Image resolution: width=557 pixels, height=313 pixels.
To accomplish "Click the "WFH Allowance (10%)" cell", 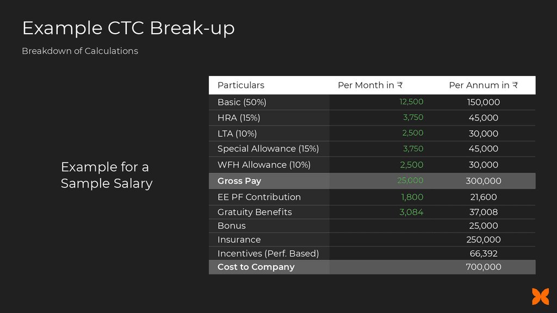I will [264, 165].
